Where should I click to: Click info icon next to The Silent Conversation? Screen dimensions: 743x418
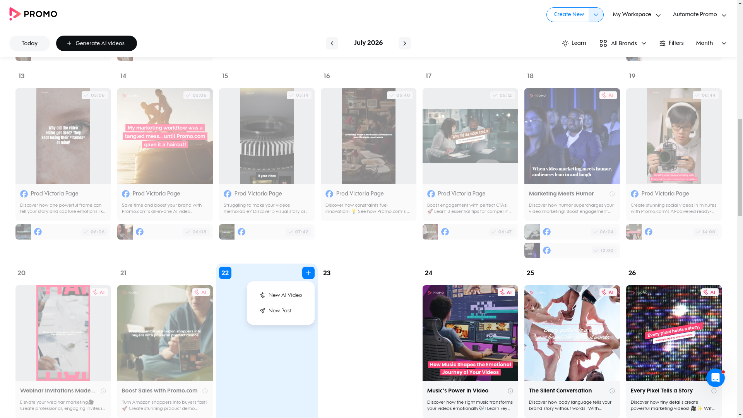coord(612,391)
